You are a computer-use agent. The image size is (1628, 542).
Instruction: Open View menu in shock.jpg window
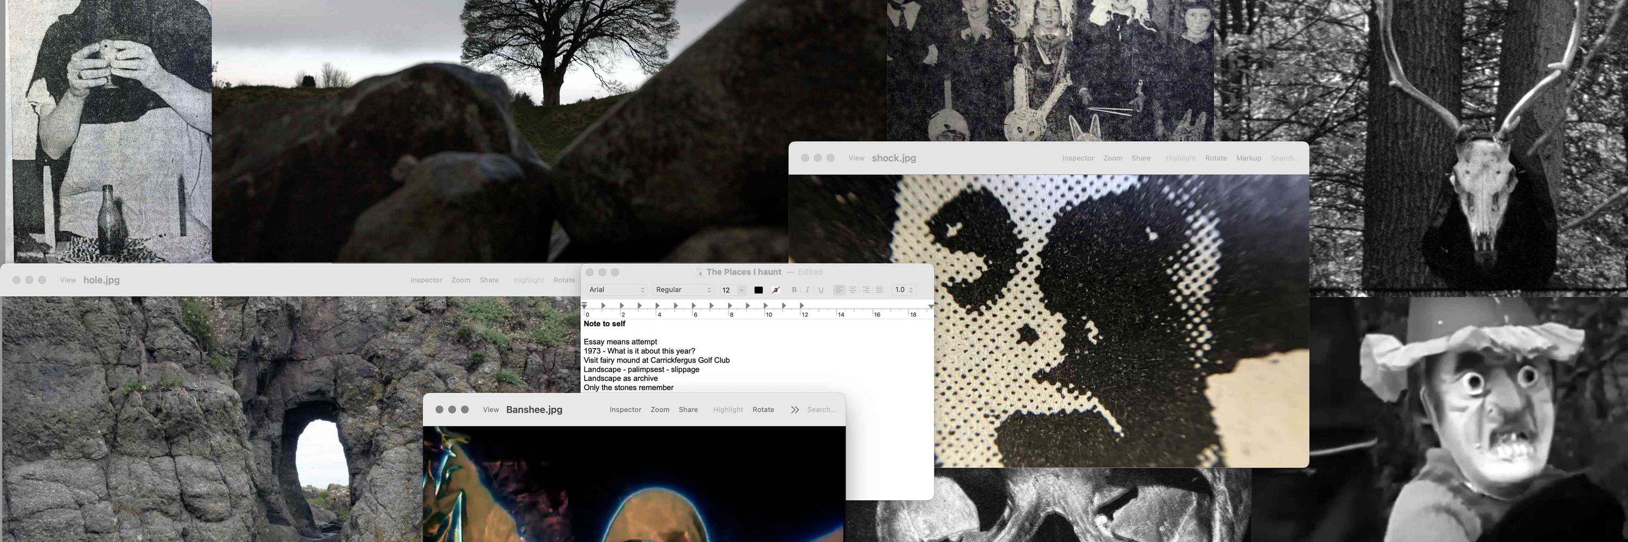pyautogui.click(x=856, y=158)
